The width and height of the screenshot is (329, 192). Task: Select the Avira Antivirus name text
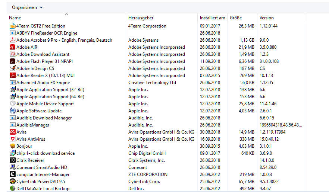pyautogui.click(x=31, y=139)
